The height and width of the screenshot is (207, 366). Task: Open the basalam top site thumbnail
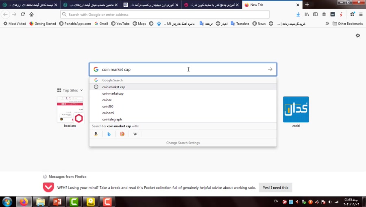pyautogui.click(x=70, y=109)
